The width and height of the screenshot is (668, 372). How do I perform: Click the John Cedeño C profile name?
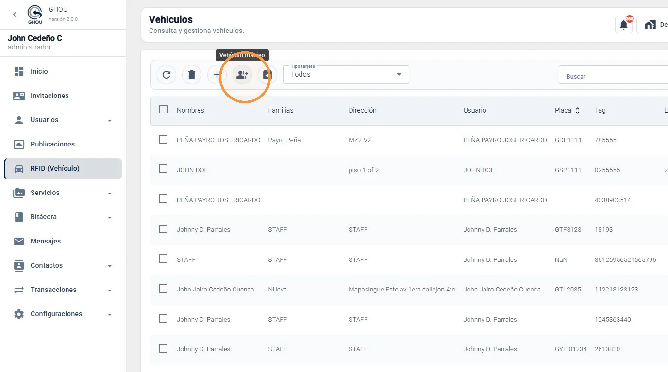pyautogui.click(x=35, y=38)
